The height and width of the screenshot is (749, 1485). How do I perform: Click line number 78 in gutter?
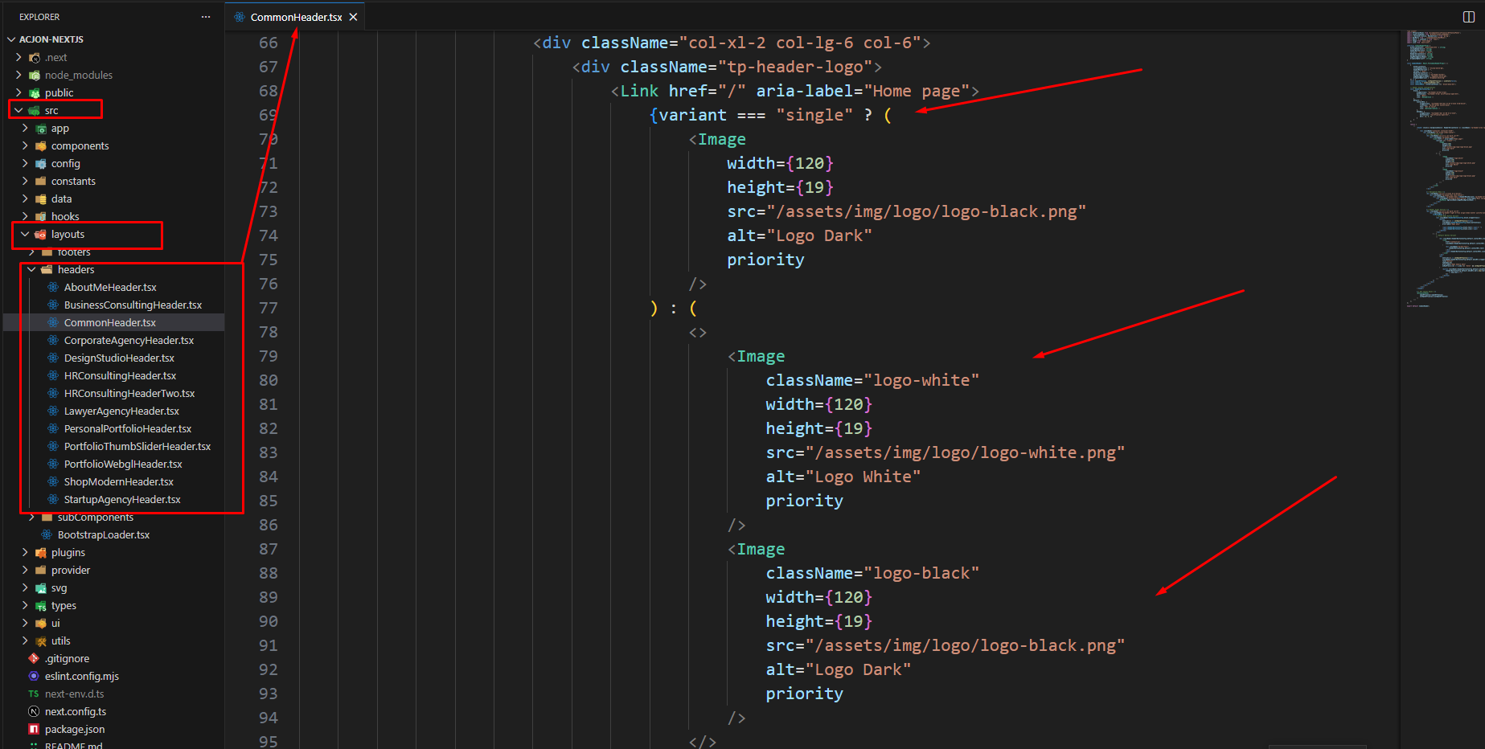pyautogui.click(x=268, y=332)
